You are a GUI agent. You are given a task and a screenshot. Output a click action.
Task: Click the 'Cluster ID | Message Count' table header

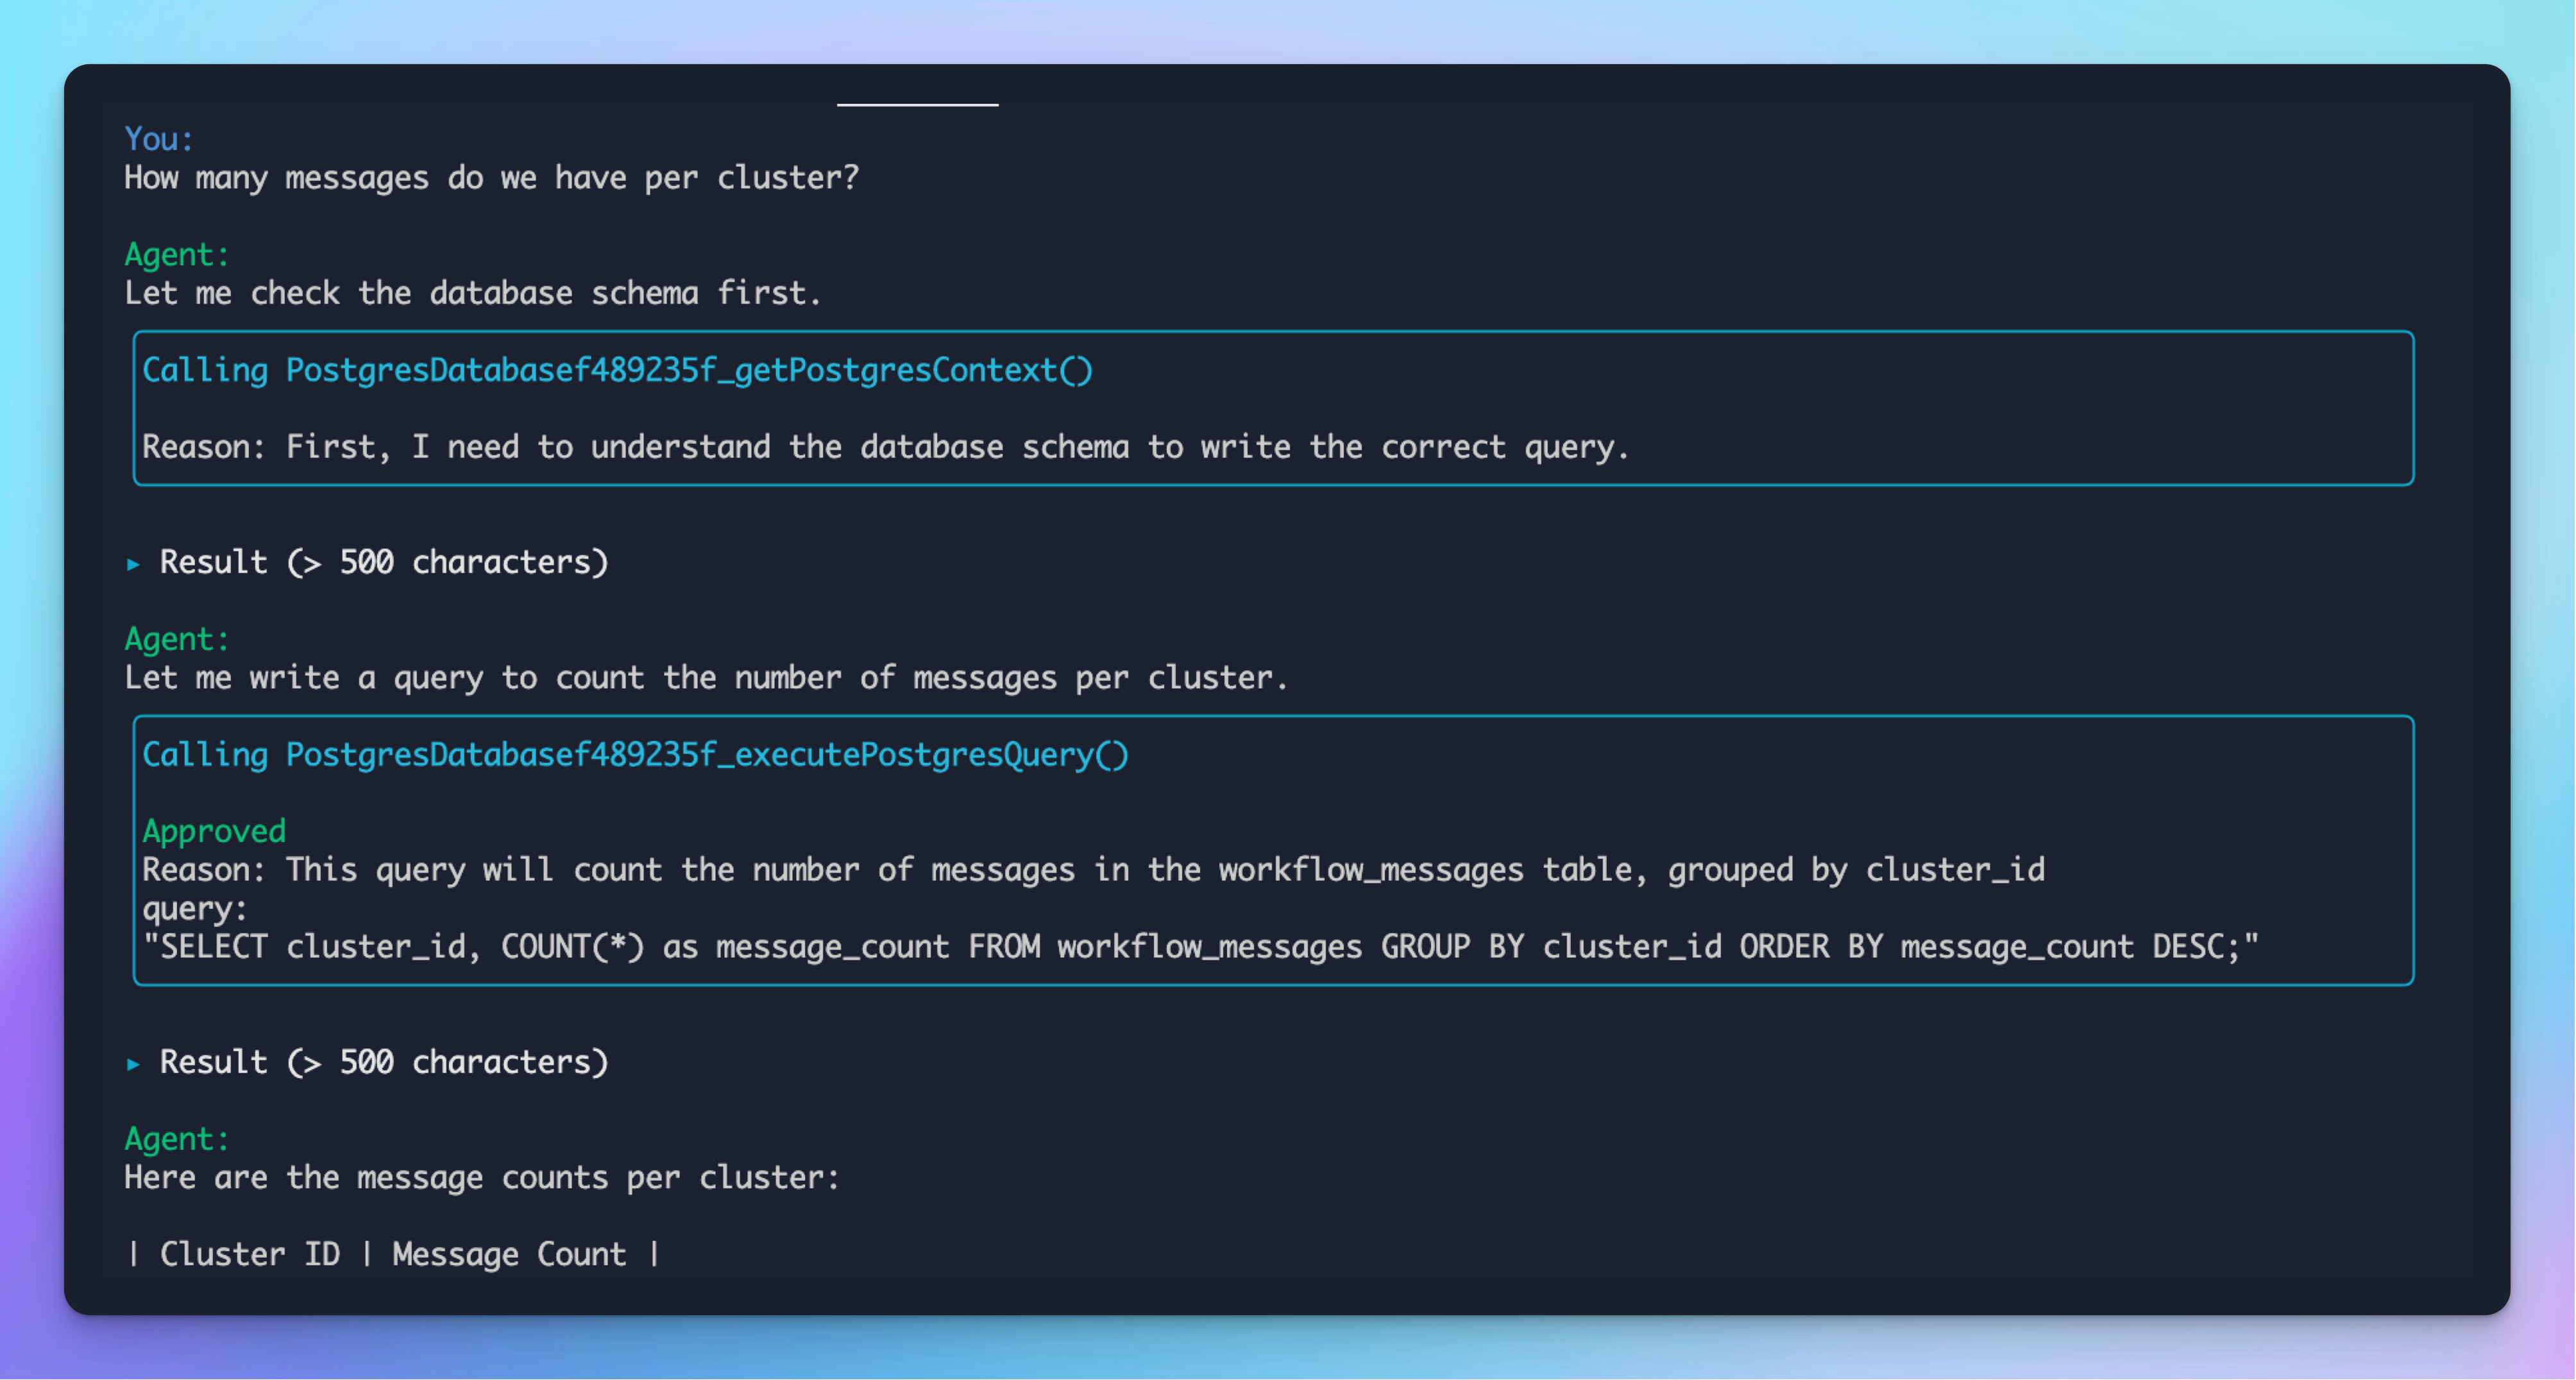click(393, 1255)
